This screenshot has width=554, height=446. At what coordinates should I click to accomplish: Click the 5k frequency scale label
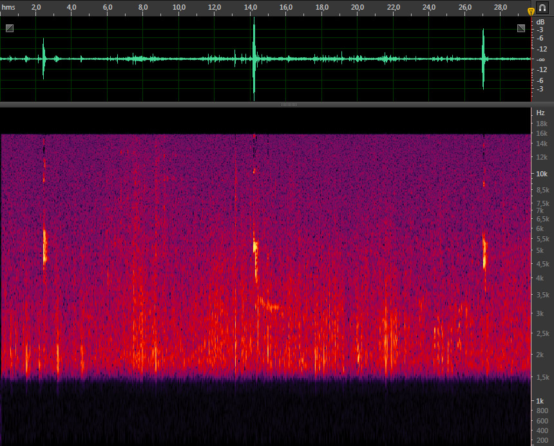pos(540,250)
